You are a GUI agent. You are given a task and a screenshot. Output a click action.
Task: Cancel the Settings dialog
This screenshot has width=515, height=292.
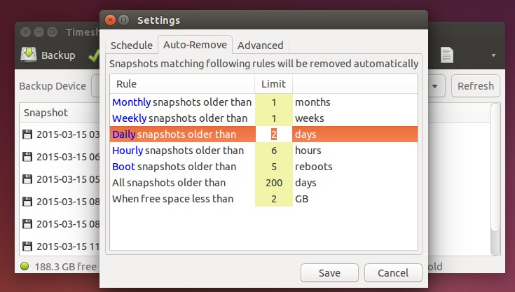393,272
